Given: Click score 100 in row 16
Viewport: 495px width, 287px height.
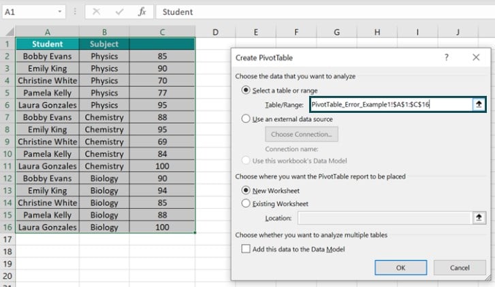Looking at the screenshot, I should click(162, 227).
